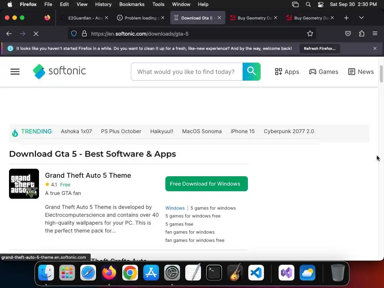This screenshot has height=288, width=384.
Task: Open the Firefox application menu
Action: [x=375, y=33]
